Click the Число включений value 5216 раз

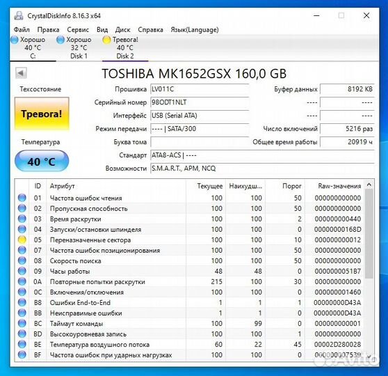(x=347, y=129)
